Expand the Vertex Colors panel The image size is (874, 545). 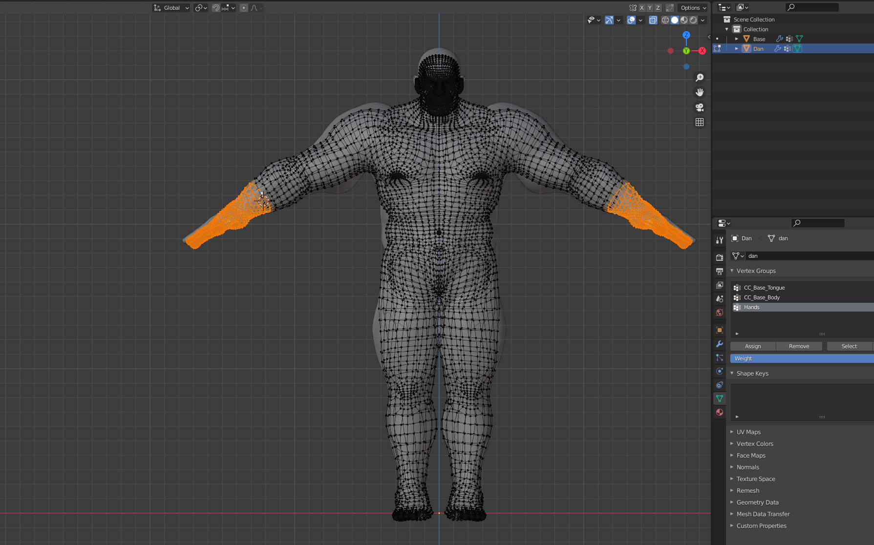732,443
